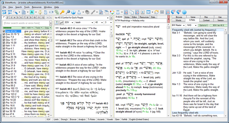Screen dimensions: 229x123
Task: Click the wrench and screwdriver tools icon
Action: (x=15, y=12)
